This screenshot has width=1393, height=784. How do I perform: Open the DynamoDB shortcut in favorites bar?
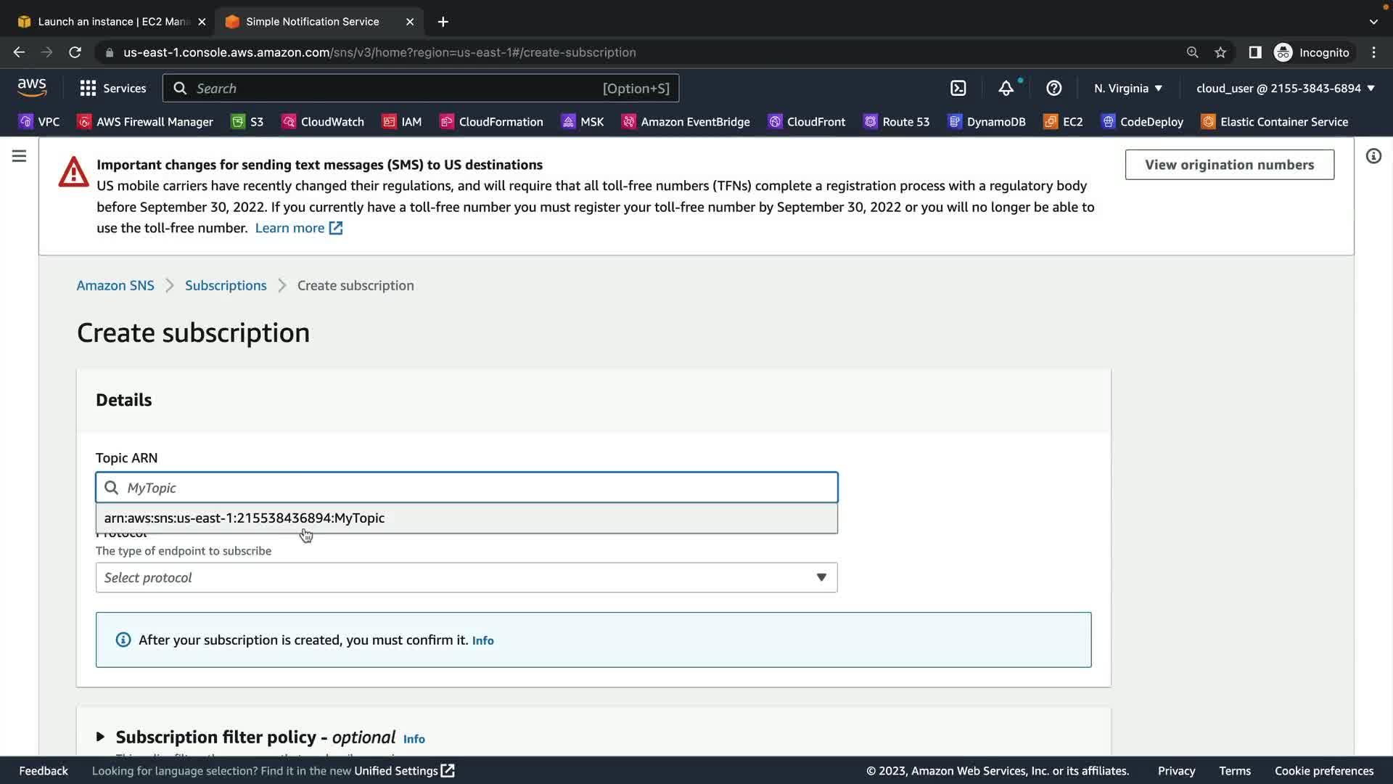pos(987,122)
